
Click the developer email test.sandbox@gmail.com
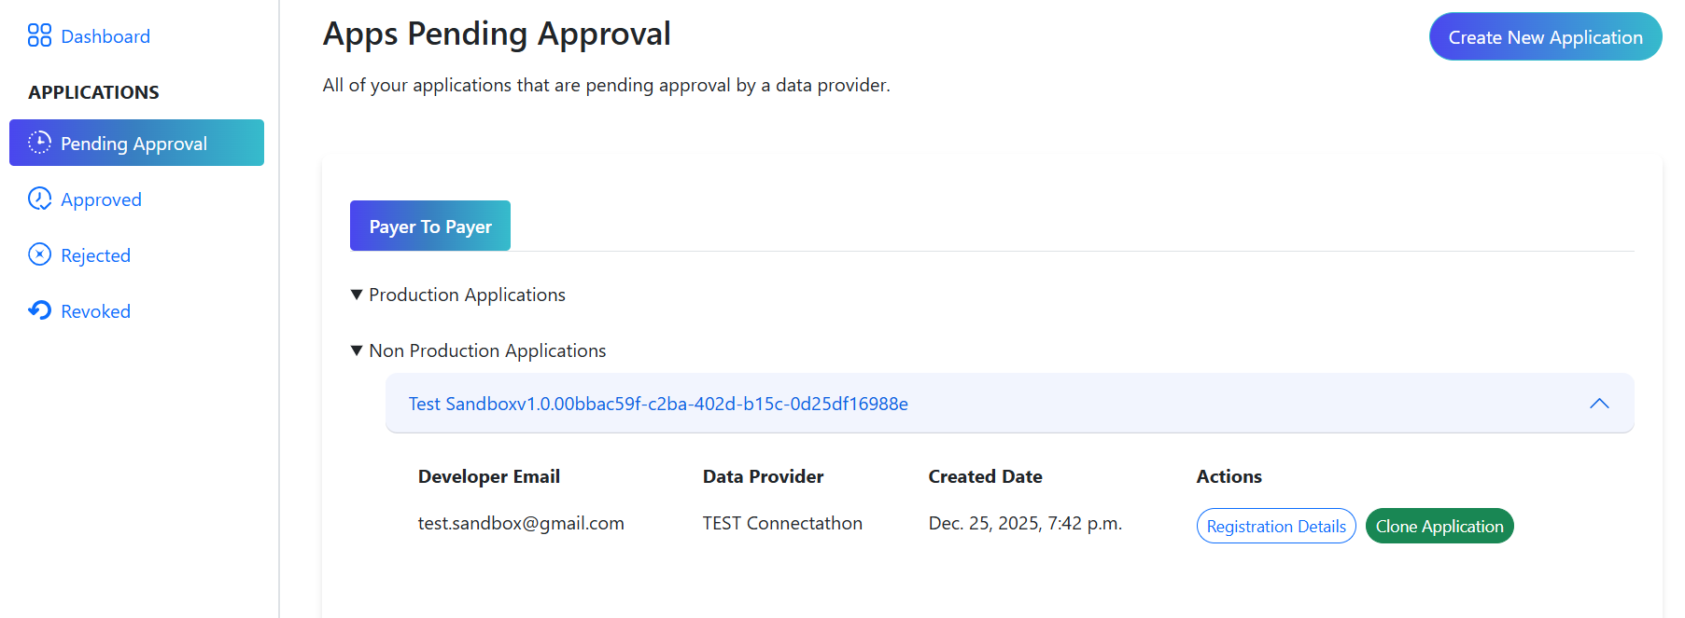coord(521,523)
